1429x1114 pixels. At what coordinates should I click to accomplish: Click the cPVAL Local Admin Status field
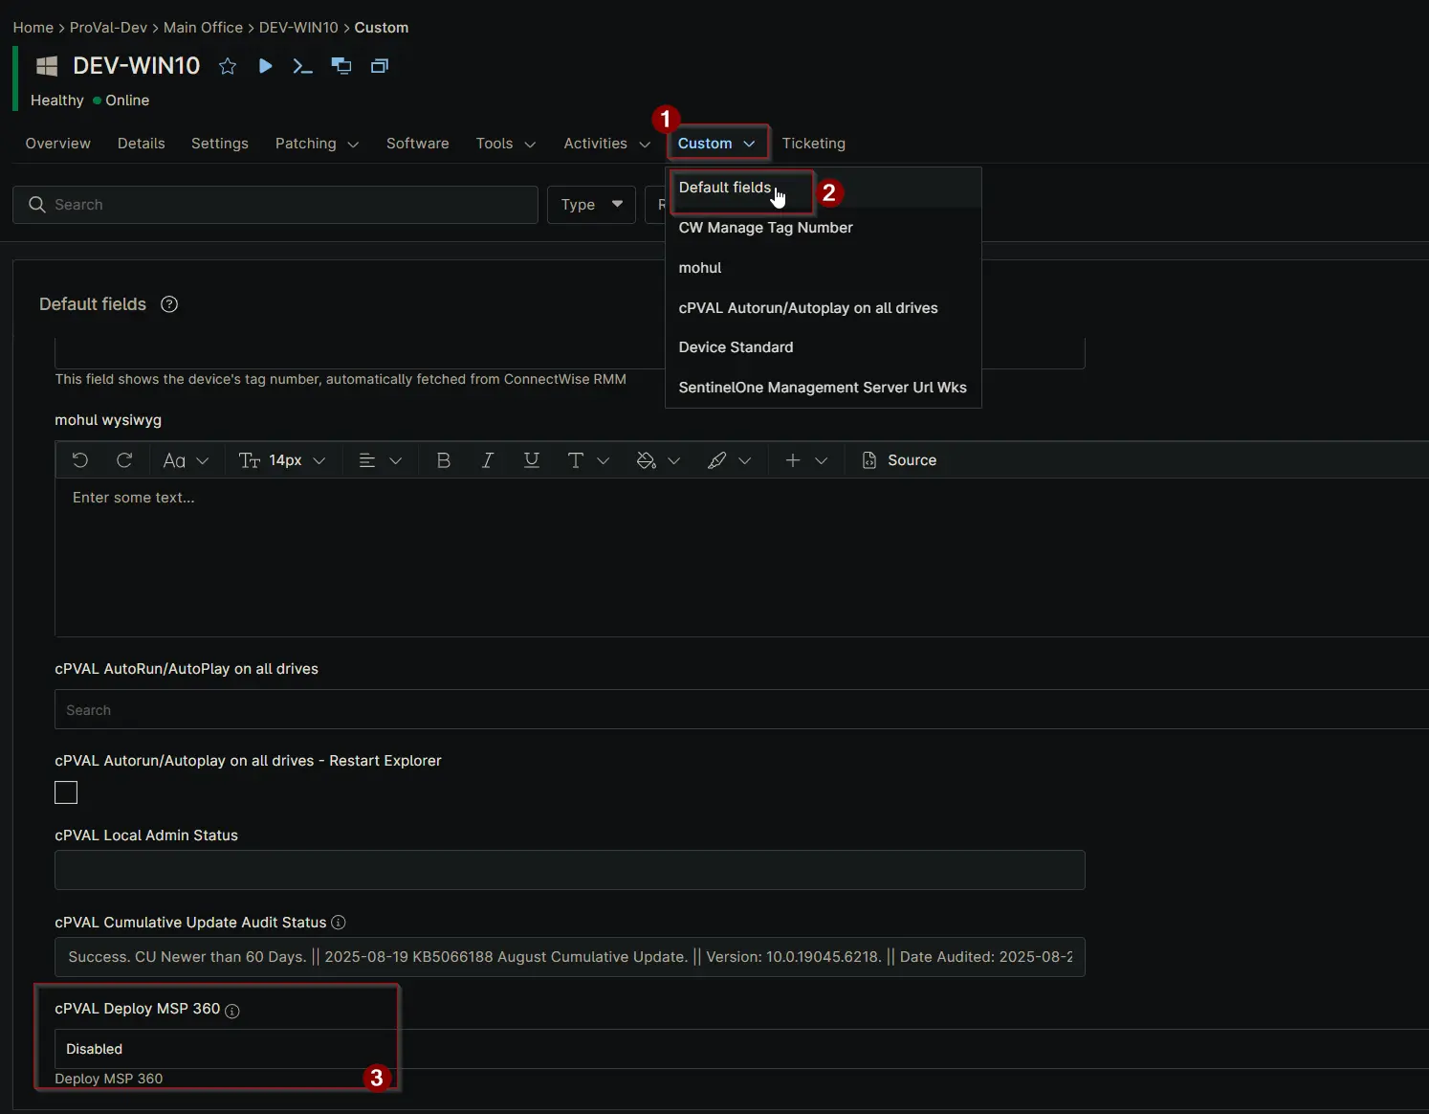pyautogui.click(x=570, y=870)
